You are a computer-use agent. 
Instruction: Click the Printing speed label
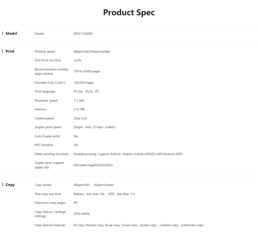coord(45,52)
